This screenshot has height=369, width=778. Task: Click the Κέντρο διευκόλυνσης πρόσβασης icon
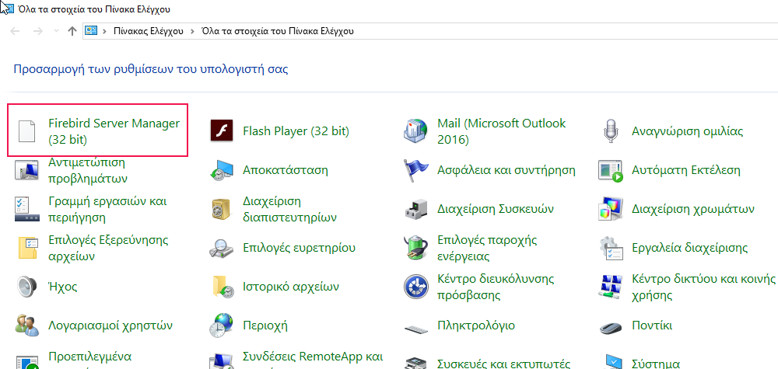pyautogui.click(x=415, y=287)
